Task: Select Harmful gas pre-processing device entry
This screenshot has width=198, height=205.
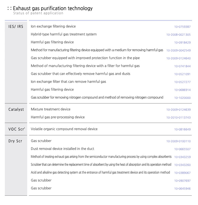Action: (x=58, y=117)
